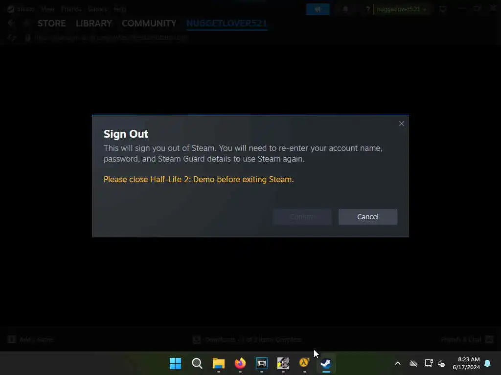Switch to Half-Life 2 lambda taskbar icon

pos(304,363)
